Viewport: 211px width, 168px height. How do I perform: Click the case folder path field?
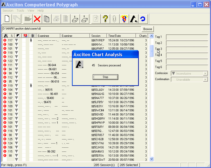click(x=71, y=29)
